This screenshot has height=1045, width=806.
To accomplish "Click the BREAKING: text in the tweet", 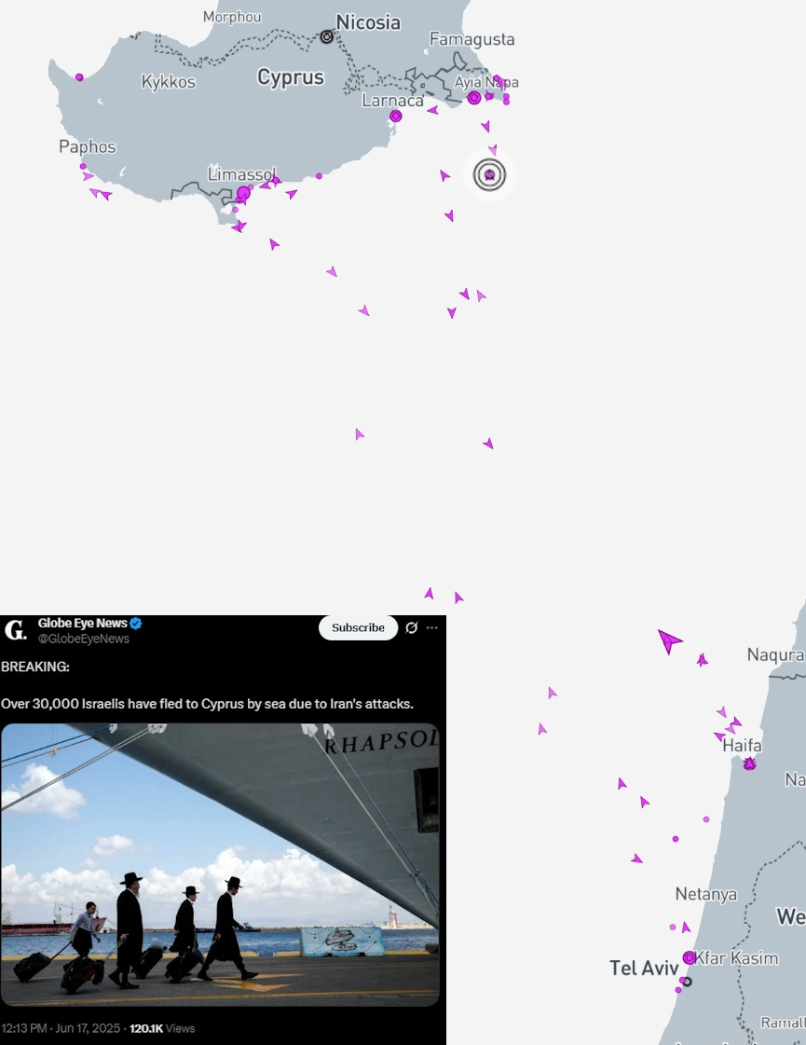I will point(35,667).
